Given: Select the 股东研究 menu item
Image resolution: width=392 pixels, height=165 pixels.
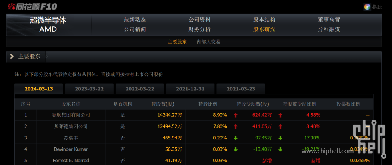Looking at the screenshot, I should 264,29.
